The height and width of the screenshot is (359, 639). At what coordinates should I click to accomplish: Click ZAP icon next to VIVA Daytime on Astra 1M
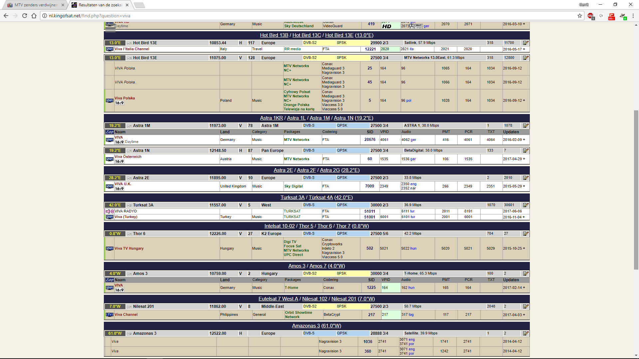[109, 140]
